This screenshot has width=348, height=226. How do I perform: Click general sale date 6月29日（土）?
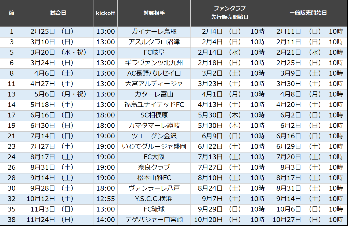tap(299, 147)
